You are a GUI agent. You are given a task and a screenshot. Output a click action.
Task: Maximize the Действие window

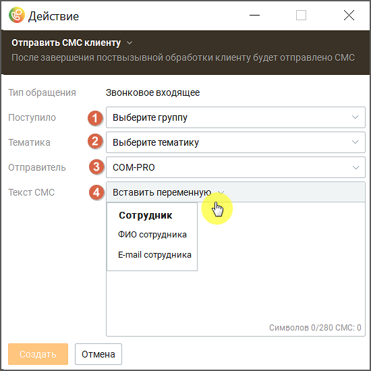[301, 16]
